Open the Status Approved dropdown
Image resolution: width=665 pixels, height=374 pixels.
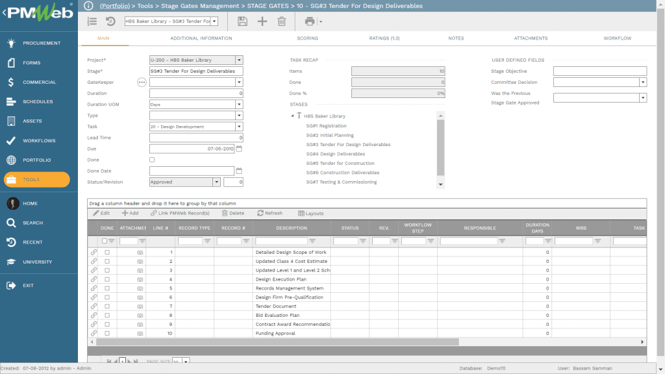[216, 182]
